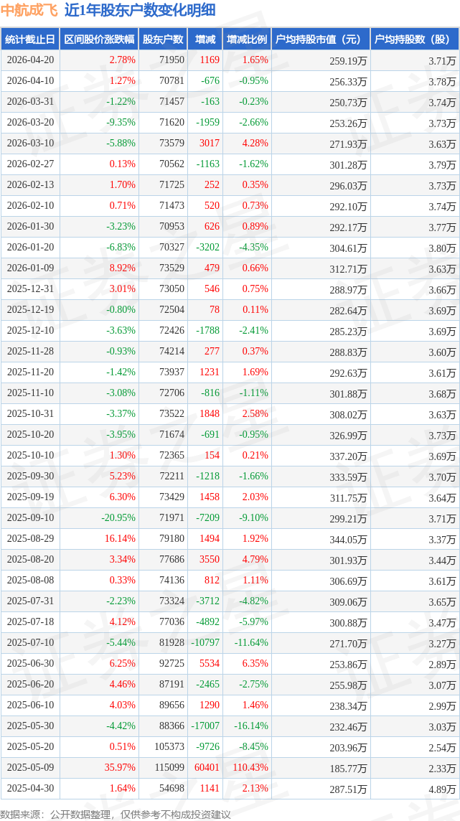Viewport: 460px width, 821px height.
Task: Click the 中航成飞 stock name in title
Action: tap(30, 10)
